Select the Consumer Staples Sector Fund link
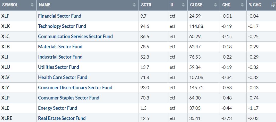The height and width of the screenshot is (122, 276). coord(68,98)
